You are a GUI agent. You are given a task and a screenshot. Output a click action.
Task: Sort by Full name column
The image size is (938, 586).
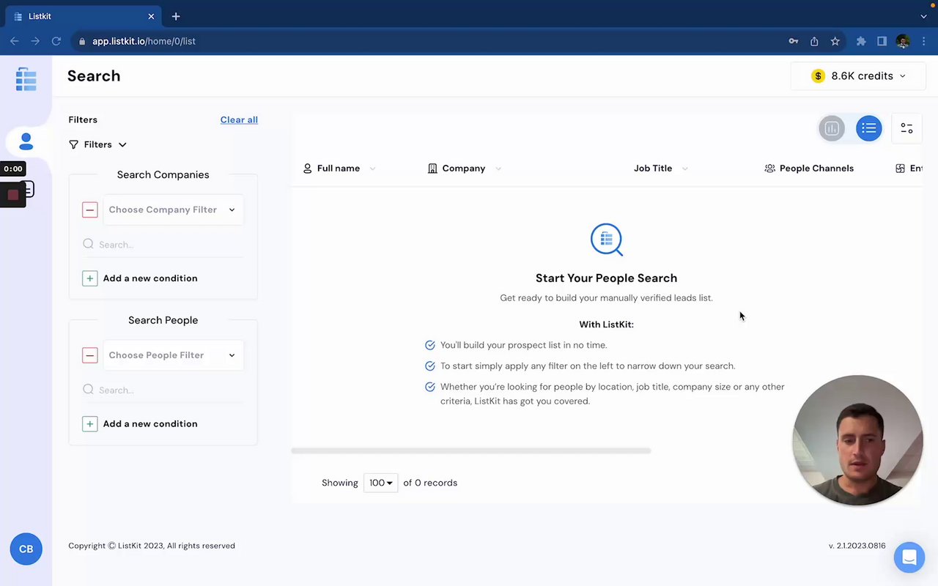[339, 168]
